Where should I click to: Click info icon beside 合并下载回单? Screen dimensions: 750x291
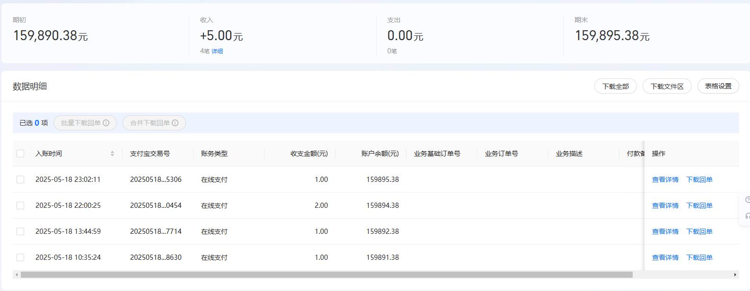(175, 123)
